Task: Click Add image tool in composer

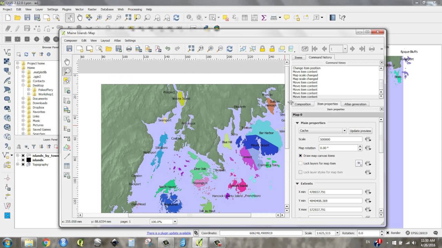Action: coord(67,110)
